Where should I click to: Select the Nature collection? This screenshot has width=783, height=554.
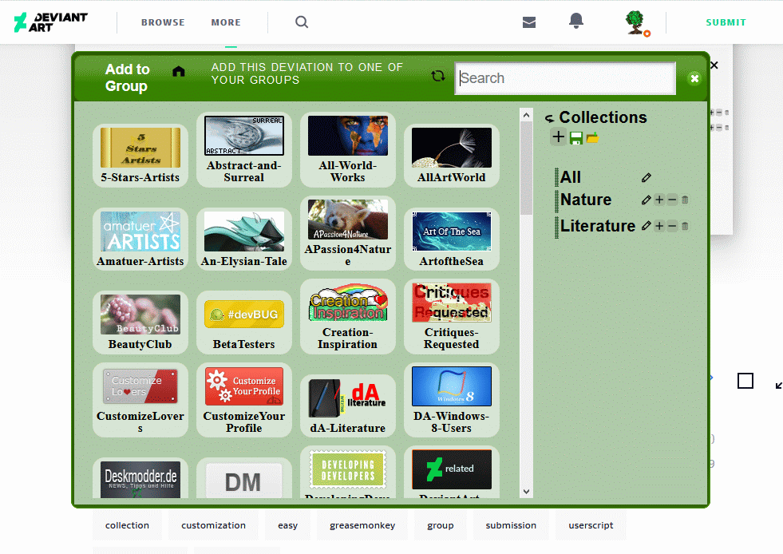click(x=586, y=200)
